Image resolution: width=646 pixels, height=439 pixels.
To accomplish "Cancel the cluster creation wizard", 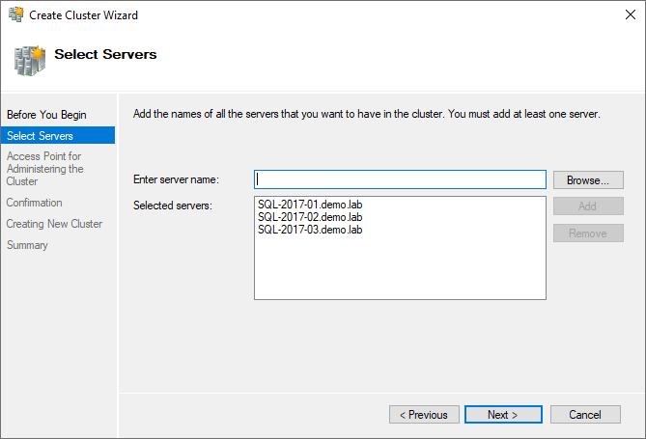I will coord(585,415).
